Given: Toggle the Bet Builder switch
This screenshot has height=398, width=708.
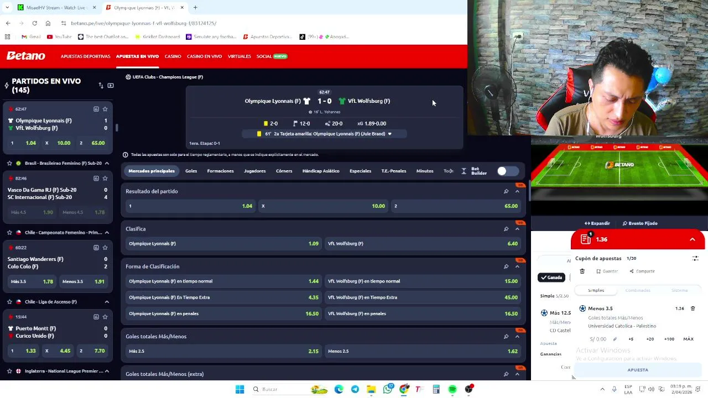Looking at the screenshot, I should point(507,171).
